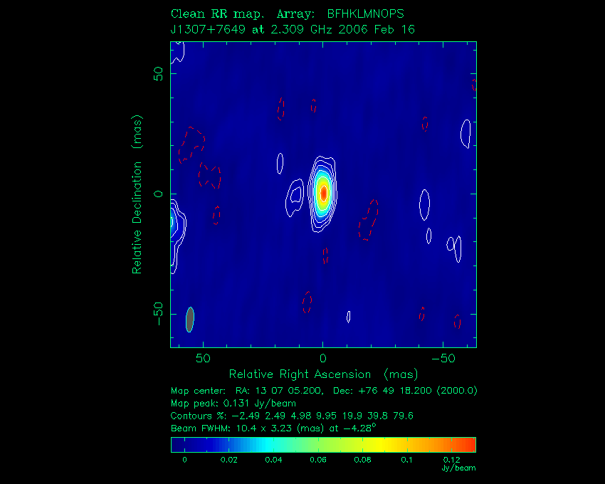This screenshot has height=484, width=605.
Task: Click the declination value '+76 49 18.200'
Action: point(395,391)
